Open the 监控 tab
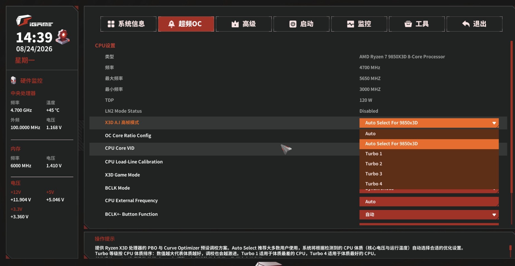The width and height of the screenshot is (515, 266). pyautogui.click(x=359, y=24)
